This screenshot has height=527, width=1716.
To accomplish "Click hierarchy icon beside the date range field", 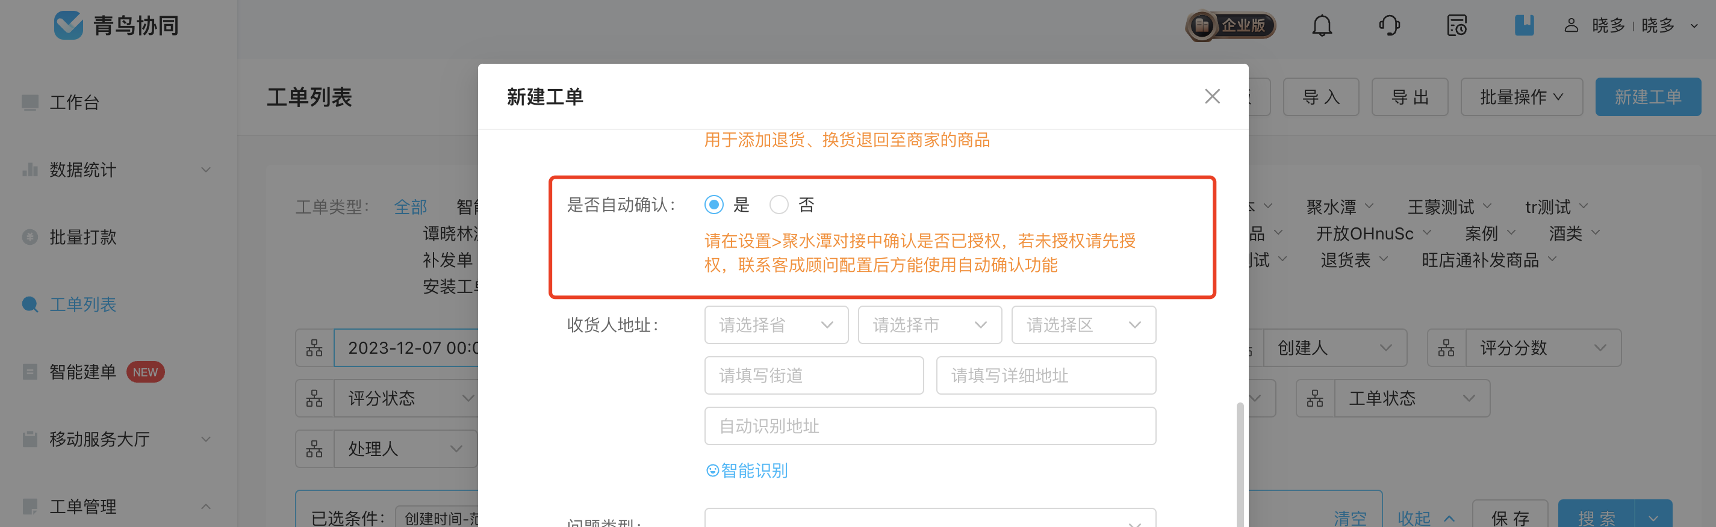I will 314,347.
